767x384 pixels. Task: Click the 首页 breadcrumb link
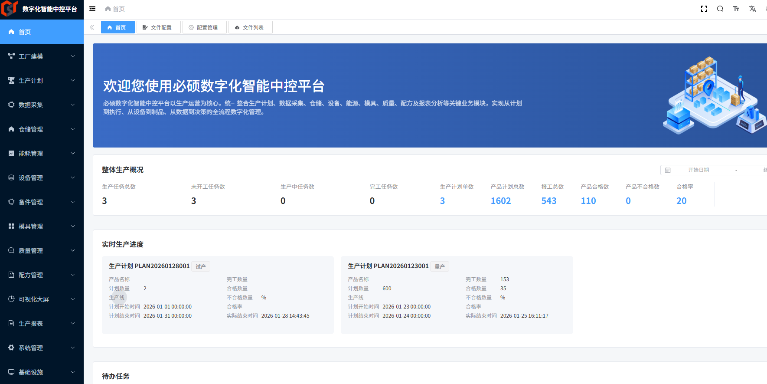115,9
